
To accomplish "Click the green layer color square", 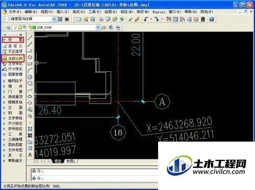I will (x=34, y=28).
